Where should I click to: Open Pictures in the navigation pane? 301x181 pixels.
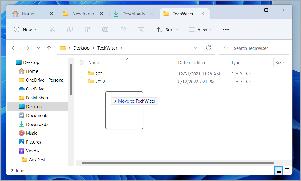30,142
